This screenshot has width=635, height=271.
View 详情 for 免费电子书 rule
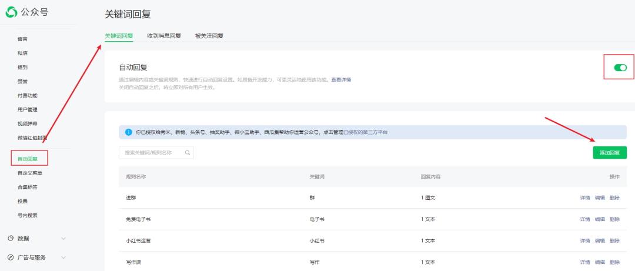pos(585,219)
